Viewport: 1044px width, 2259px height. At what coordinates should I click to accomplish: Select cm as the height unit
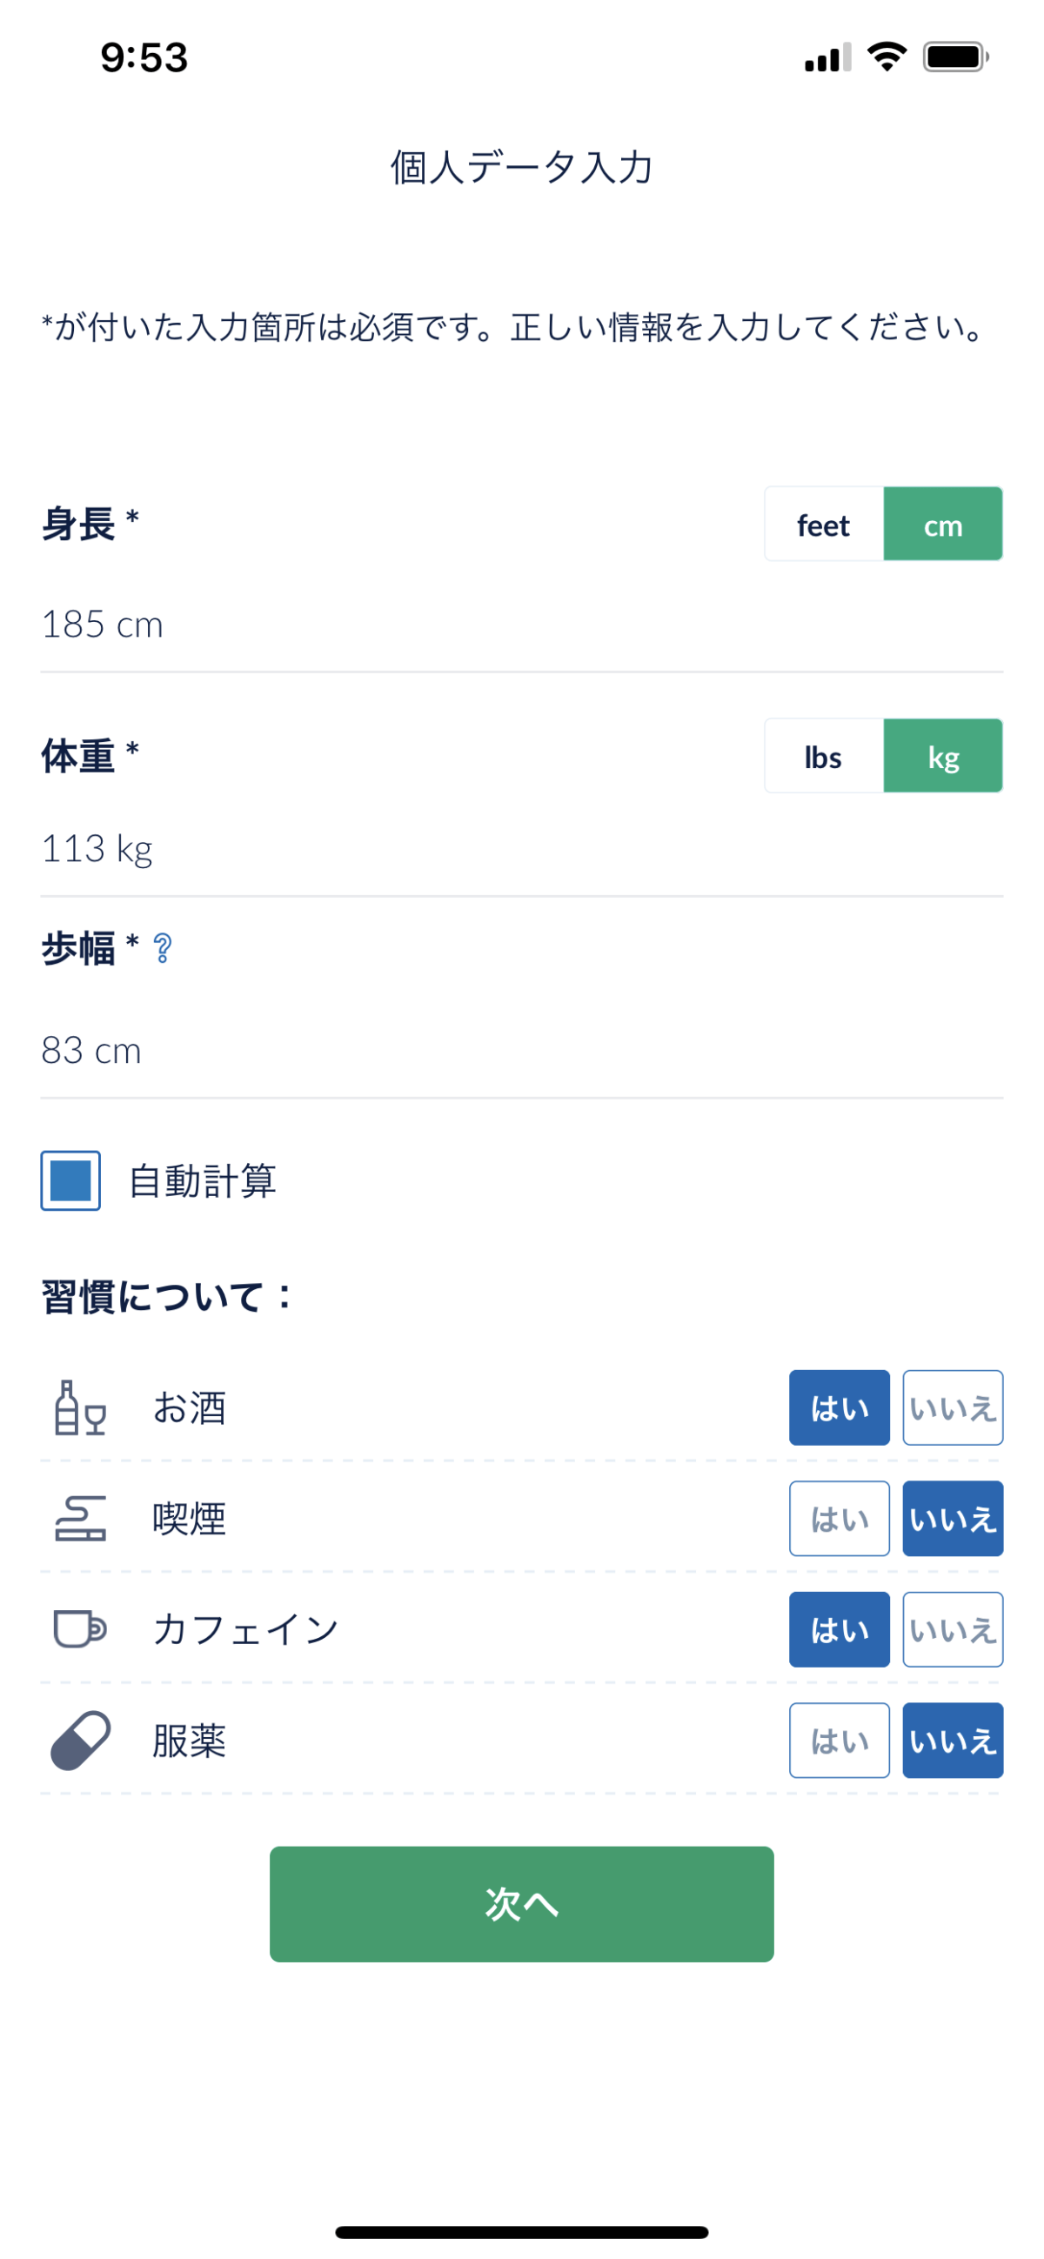(942, 525)
